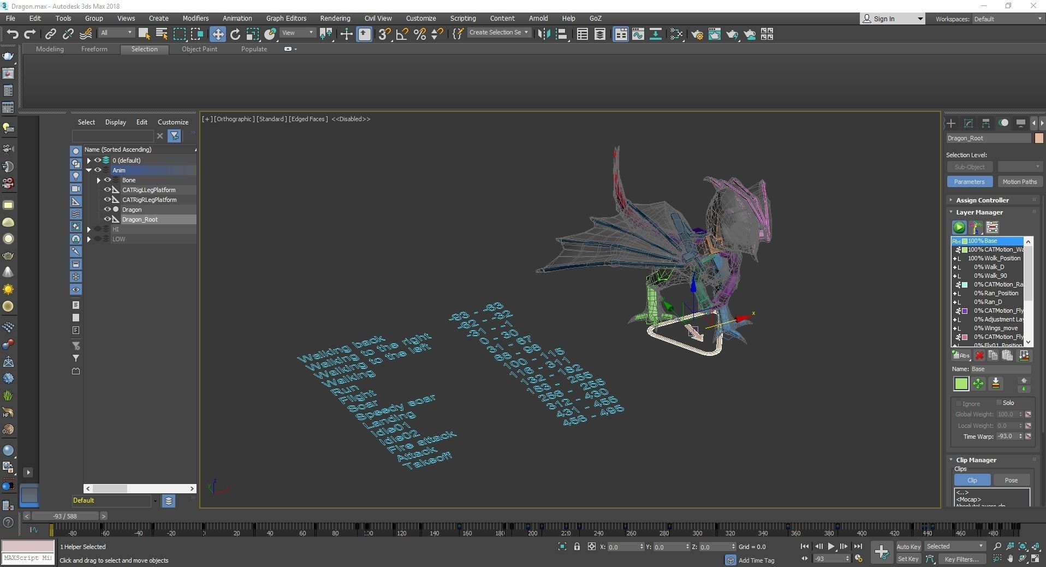
Task: Toggle 0 (default) layer visibility eye
Action: point(98,160)
